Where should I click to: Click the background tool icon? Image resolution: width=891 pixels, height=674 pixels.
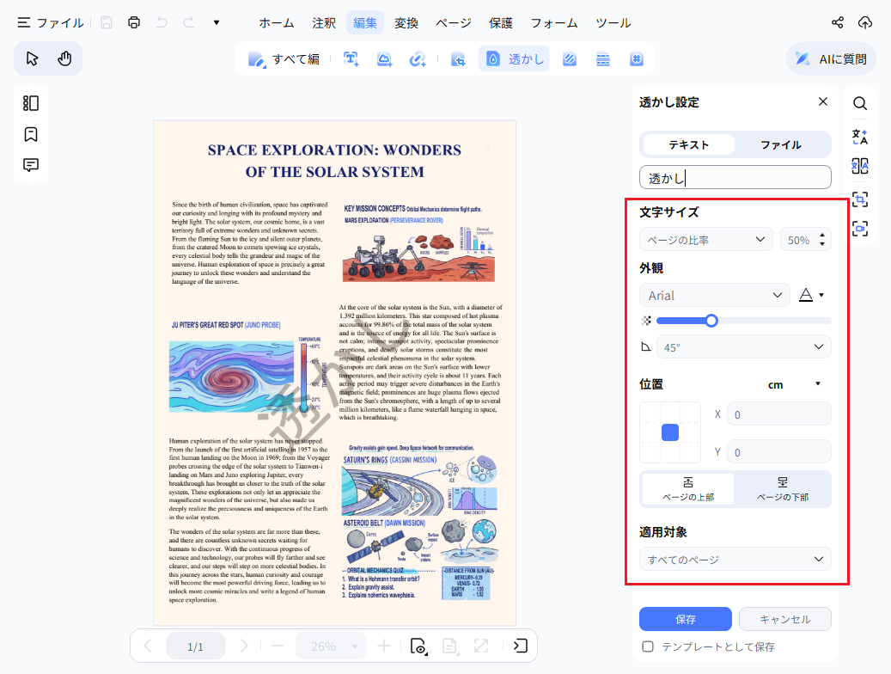pyautogui.click(x=570, y=59)
